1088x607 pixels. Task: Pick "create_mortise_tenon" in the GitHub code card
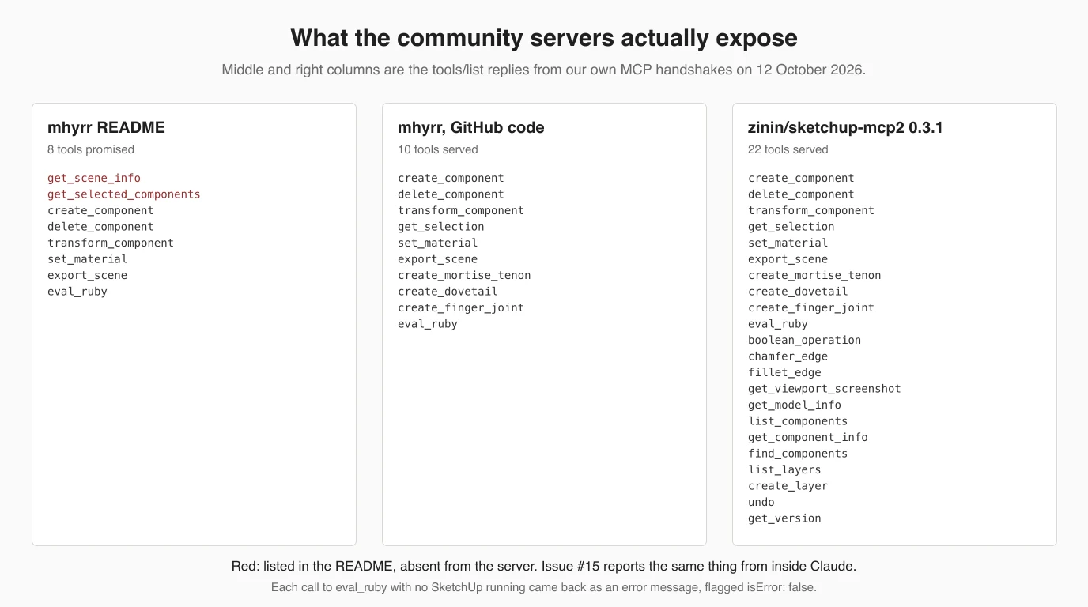[x=464, y=275]
